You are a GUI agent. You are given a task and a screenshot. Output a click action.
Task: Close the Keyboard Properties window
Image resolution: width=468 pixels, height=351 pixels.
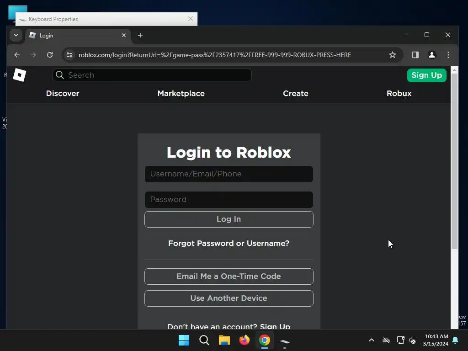pos(191,19)
